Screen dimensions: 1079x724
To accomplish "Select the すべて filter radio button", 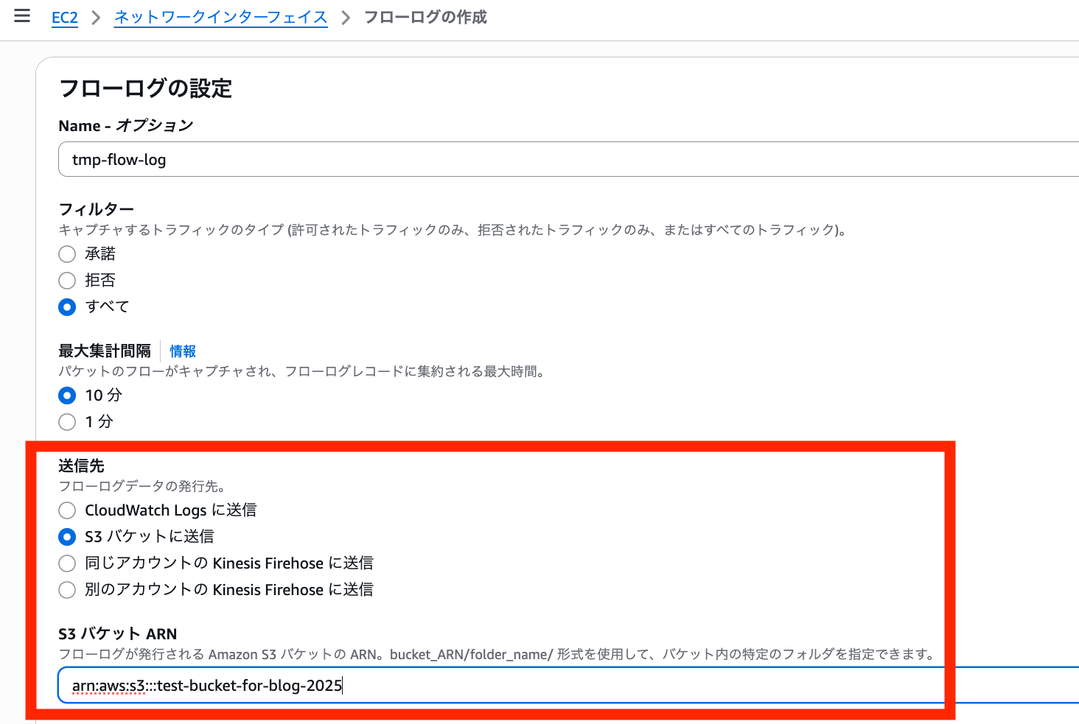I will pos(67,307).
